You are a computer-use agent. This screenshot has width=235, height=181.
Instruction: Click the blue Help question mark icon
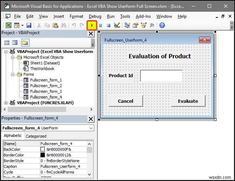(x=162, y=25)
